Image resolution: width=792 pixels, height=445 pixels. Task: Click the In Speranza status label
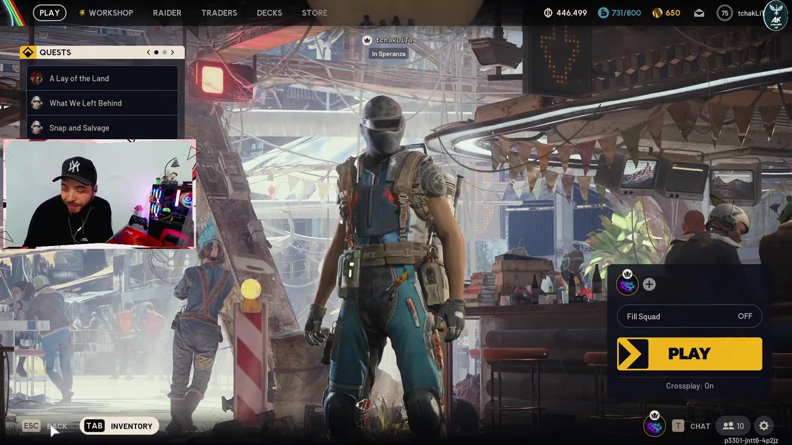point(389,54)
